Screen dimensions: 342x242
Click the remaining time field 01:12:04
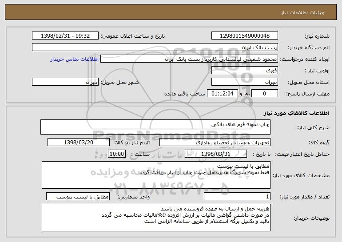pyautogui.click(x=222, y=94)
